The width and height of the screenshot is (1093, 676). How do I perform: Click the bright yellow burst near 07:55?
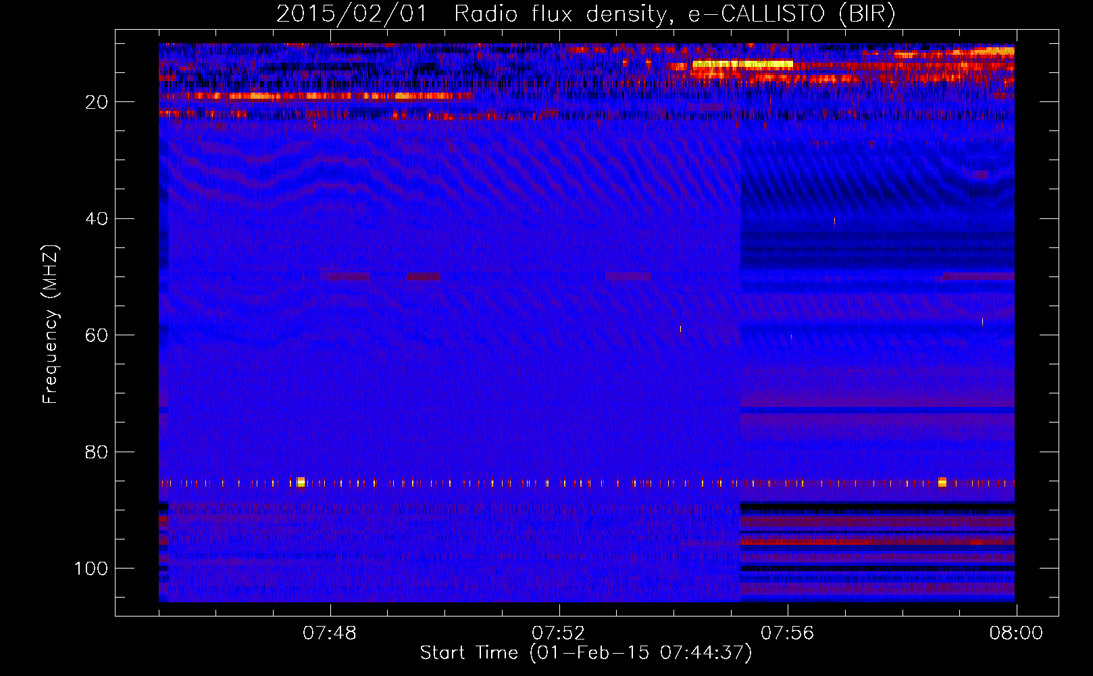coord(742,64)
